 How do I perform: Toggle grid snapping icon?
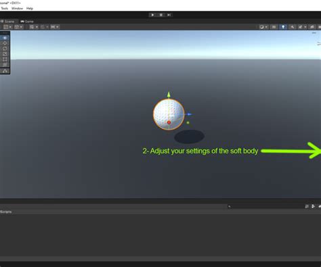coord(43,27)
